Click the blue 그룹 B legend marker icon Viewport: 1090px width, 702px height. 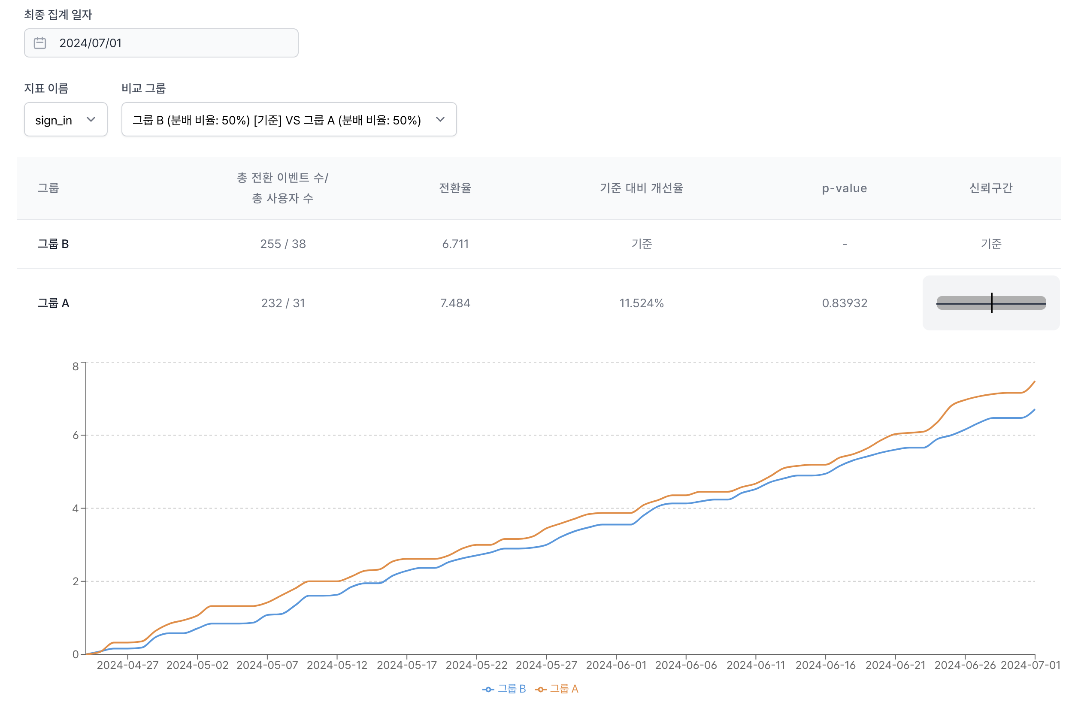click(x=488, y=689)
